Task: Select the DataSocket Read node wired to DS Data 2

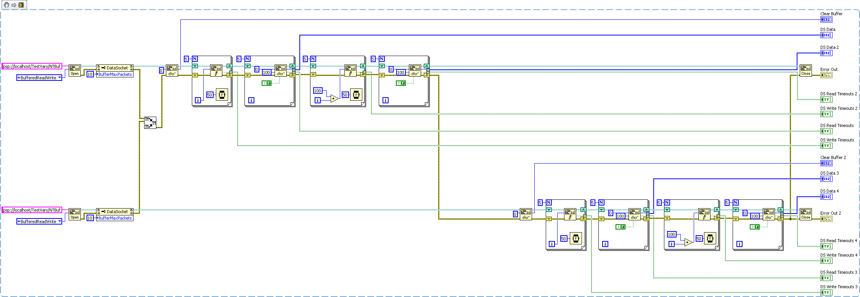Action: (415, 71)
